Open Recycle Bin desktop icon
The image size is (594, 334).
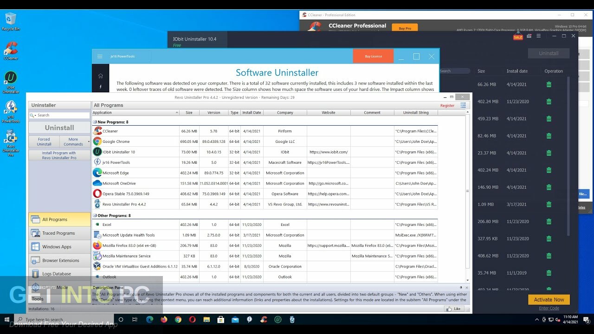point(10,21)
